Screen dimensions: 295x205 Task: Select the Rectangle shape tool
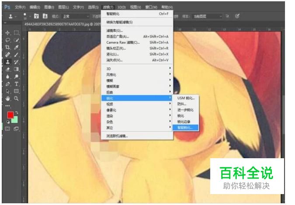coord(16,91)
